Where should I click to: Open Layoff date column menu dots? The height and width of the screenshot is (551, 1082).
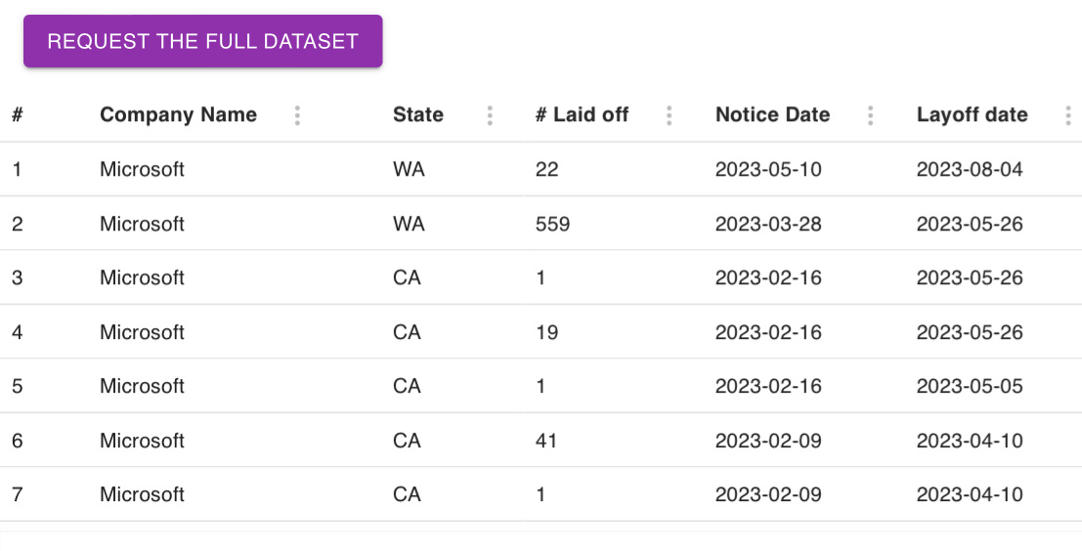click(x=1068, y=115)
